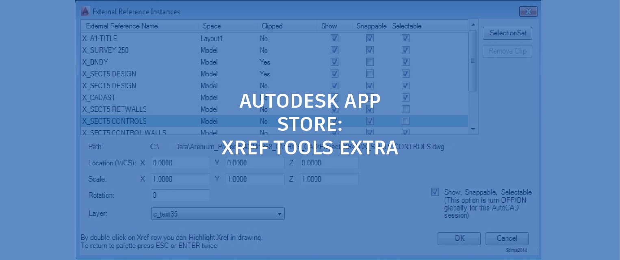Screen dimensions: 620x260
Task: Select the X_A1-TITLE row
Action: tap(275, 39)
